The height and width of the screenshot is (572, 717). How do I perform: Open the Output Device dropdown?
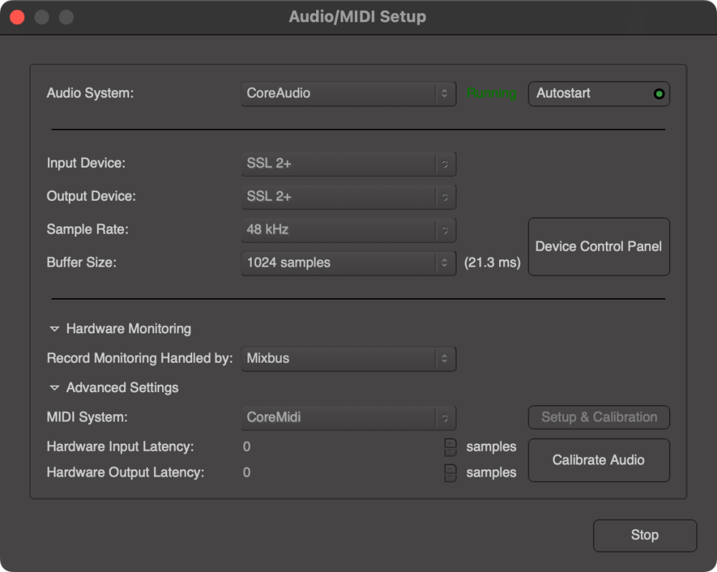(348, 196)
